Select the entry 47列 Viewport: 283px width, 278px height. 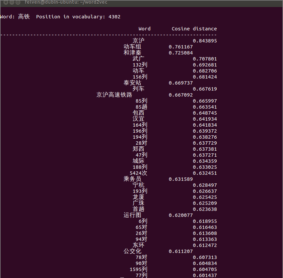(141, 155)
